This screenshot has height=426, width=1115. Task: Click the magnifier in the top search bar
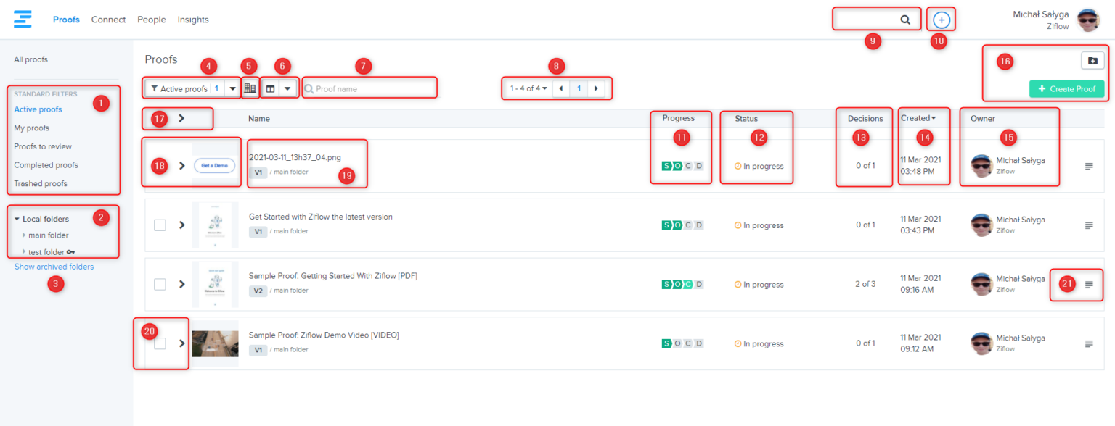906,19
